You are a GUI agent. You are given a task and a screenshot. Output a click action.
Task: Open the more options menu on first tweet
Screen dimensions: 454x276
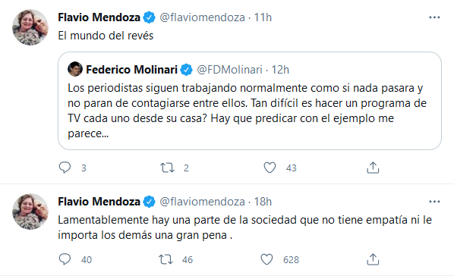pyautogui.click(x=434, y=17)
